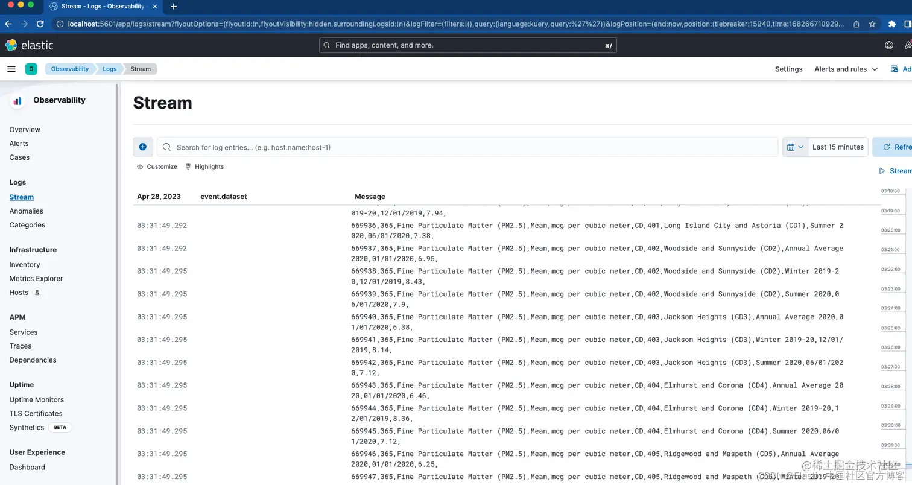Image resolution: width=912 pixels, height=485 pixels.
Task: Open TLS Certificates in sidebar
Action: pyautogui.click(x=36, y=414)
